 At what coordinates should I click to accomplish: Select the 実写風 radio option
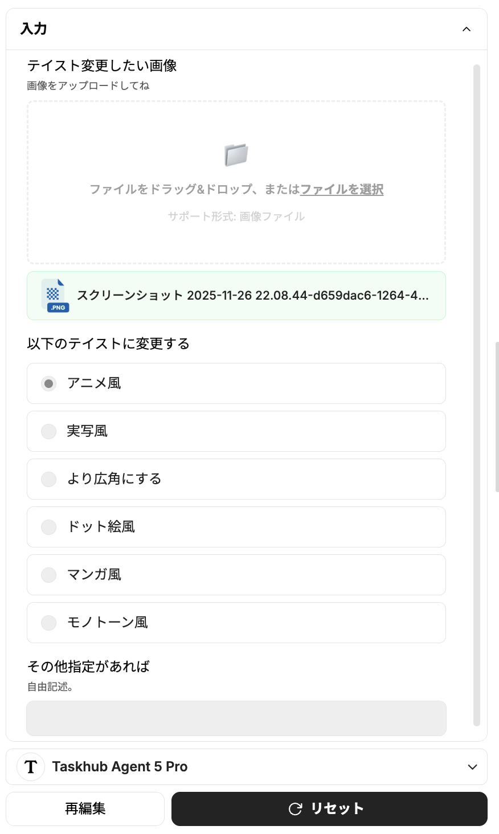(x=49, y=431)
